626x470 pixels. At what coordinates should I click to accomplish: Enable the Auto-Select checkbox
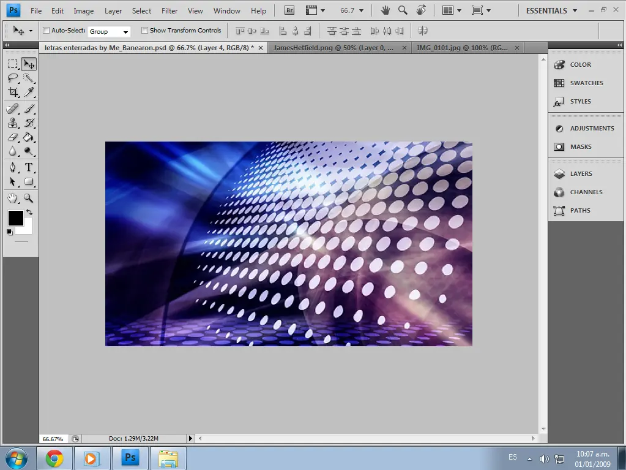pyautogui.click(x=47, y=31)
